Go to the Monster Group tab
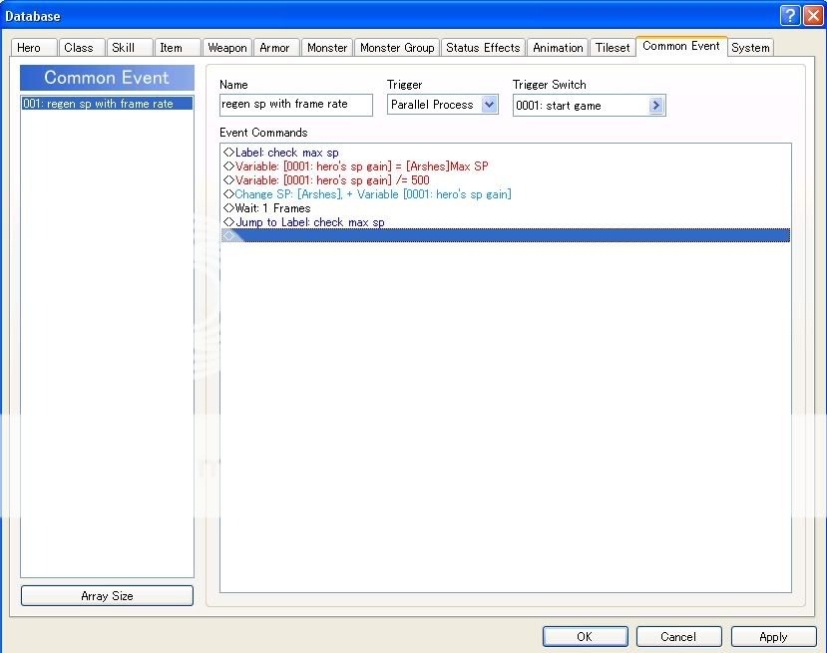Screen dimensions: 827x653 (x=396, y=48)
